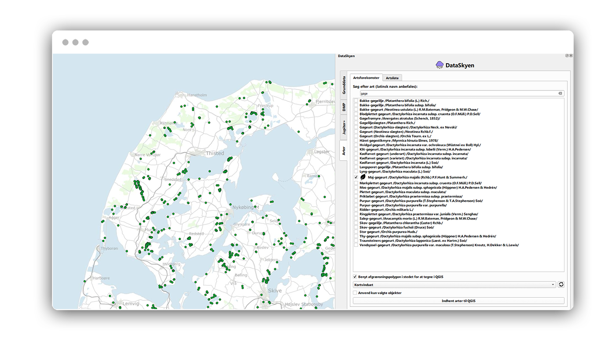
Task: Click the refresh icon beside Kortvinduet dropdown
Action: 561,285
